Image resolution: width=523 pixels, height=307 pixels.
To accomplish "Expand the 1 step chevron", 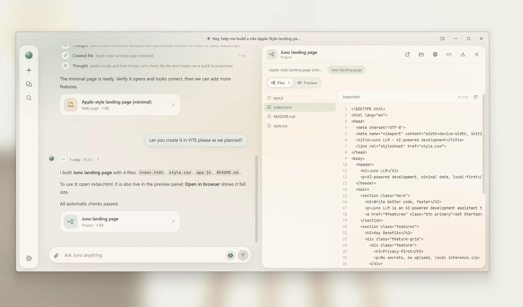I will (x=98, y=159).
